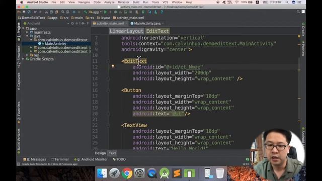This screenshot has width=322, height=181.
Task: Open Search Everywhere magnifier at toolbar right
Action: 298,12
